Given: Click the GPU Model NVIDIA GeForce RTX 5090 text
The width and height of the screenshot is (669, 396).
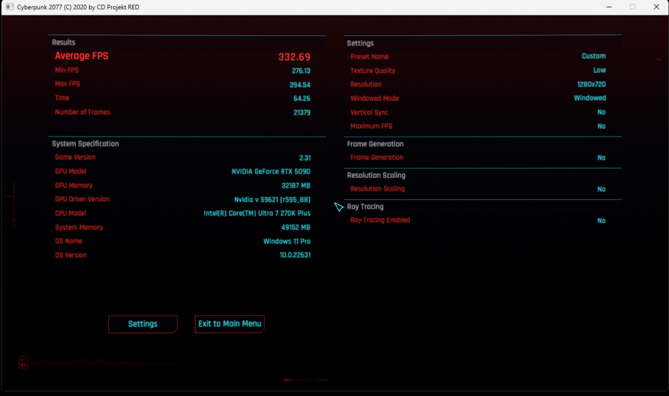Looking at the screenshot, I should (270, 171).
